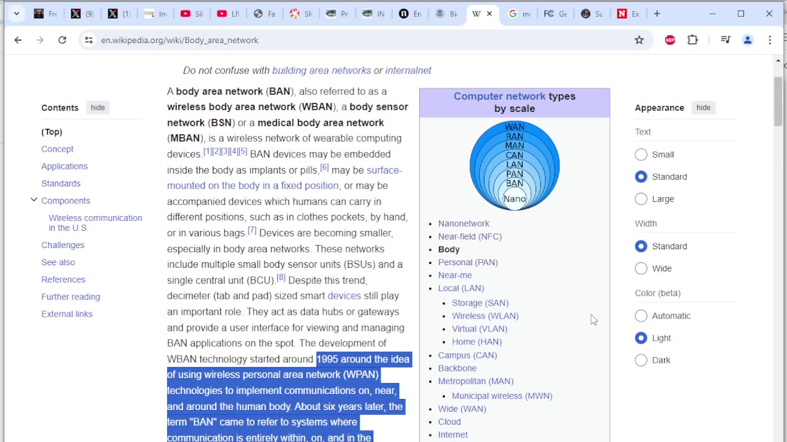Open the Nanonetwork link
Screen dimensions: 787x442
pos(464,223)
